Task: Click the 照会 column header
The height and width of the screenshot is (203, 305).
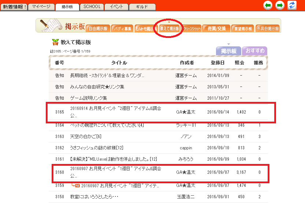Action: 239,63
